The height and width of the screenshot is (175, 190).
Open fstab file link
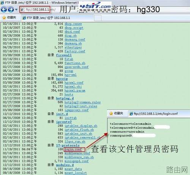click(69, 59)
